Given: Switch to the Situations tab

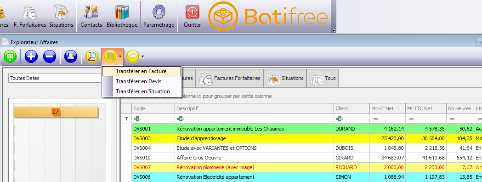Looking at the screenshot, I should (285, 79).
